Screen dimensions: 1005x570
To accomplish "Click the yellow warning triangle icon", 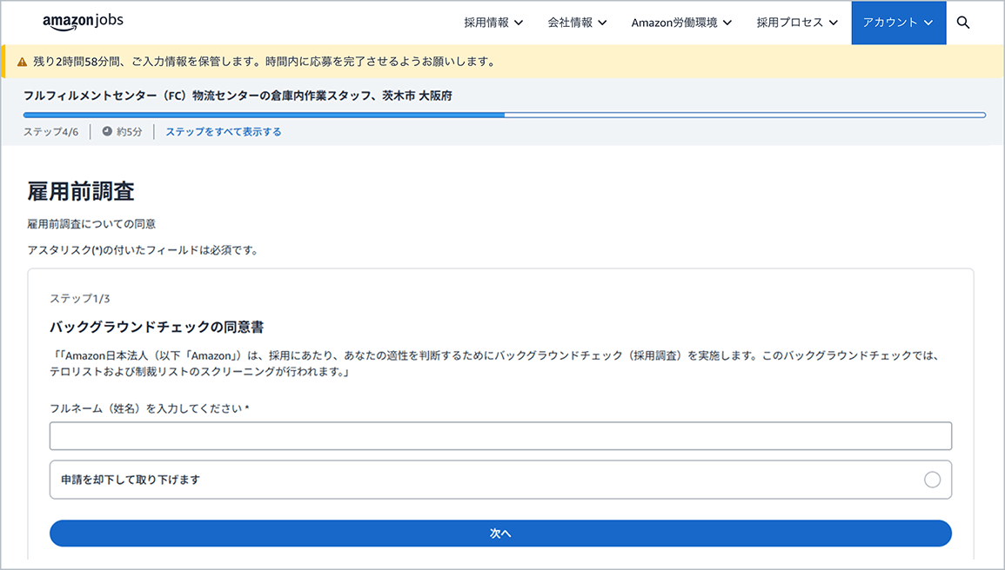I will pyautogui.click(x=22, y=62).
